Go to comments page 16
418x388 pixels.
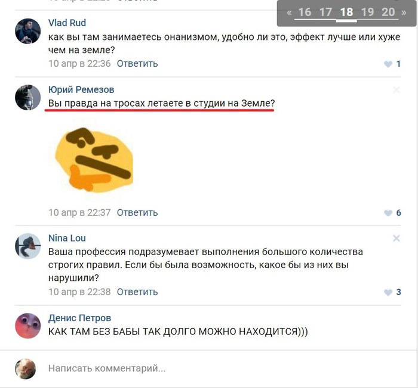point(305,13)
